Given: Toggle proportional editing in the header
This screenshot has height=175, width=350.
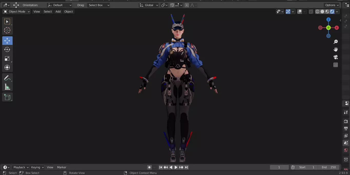Looking at the screenshot, I should point(187,5).
